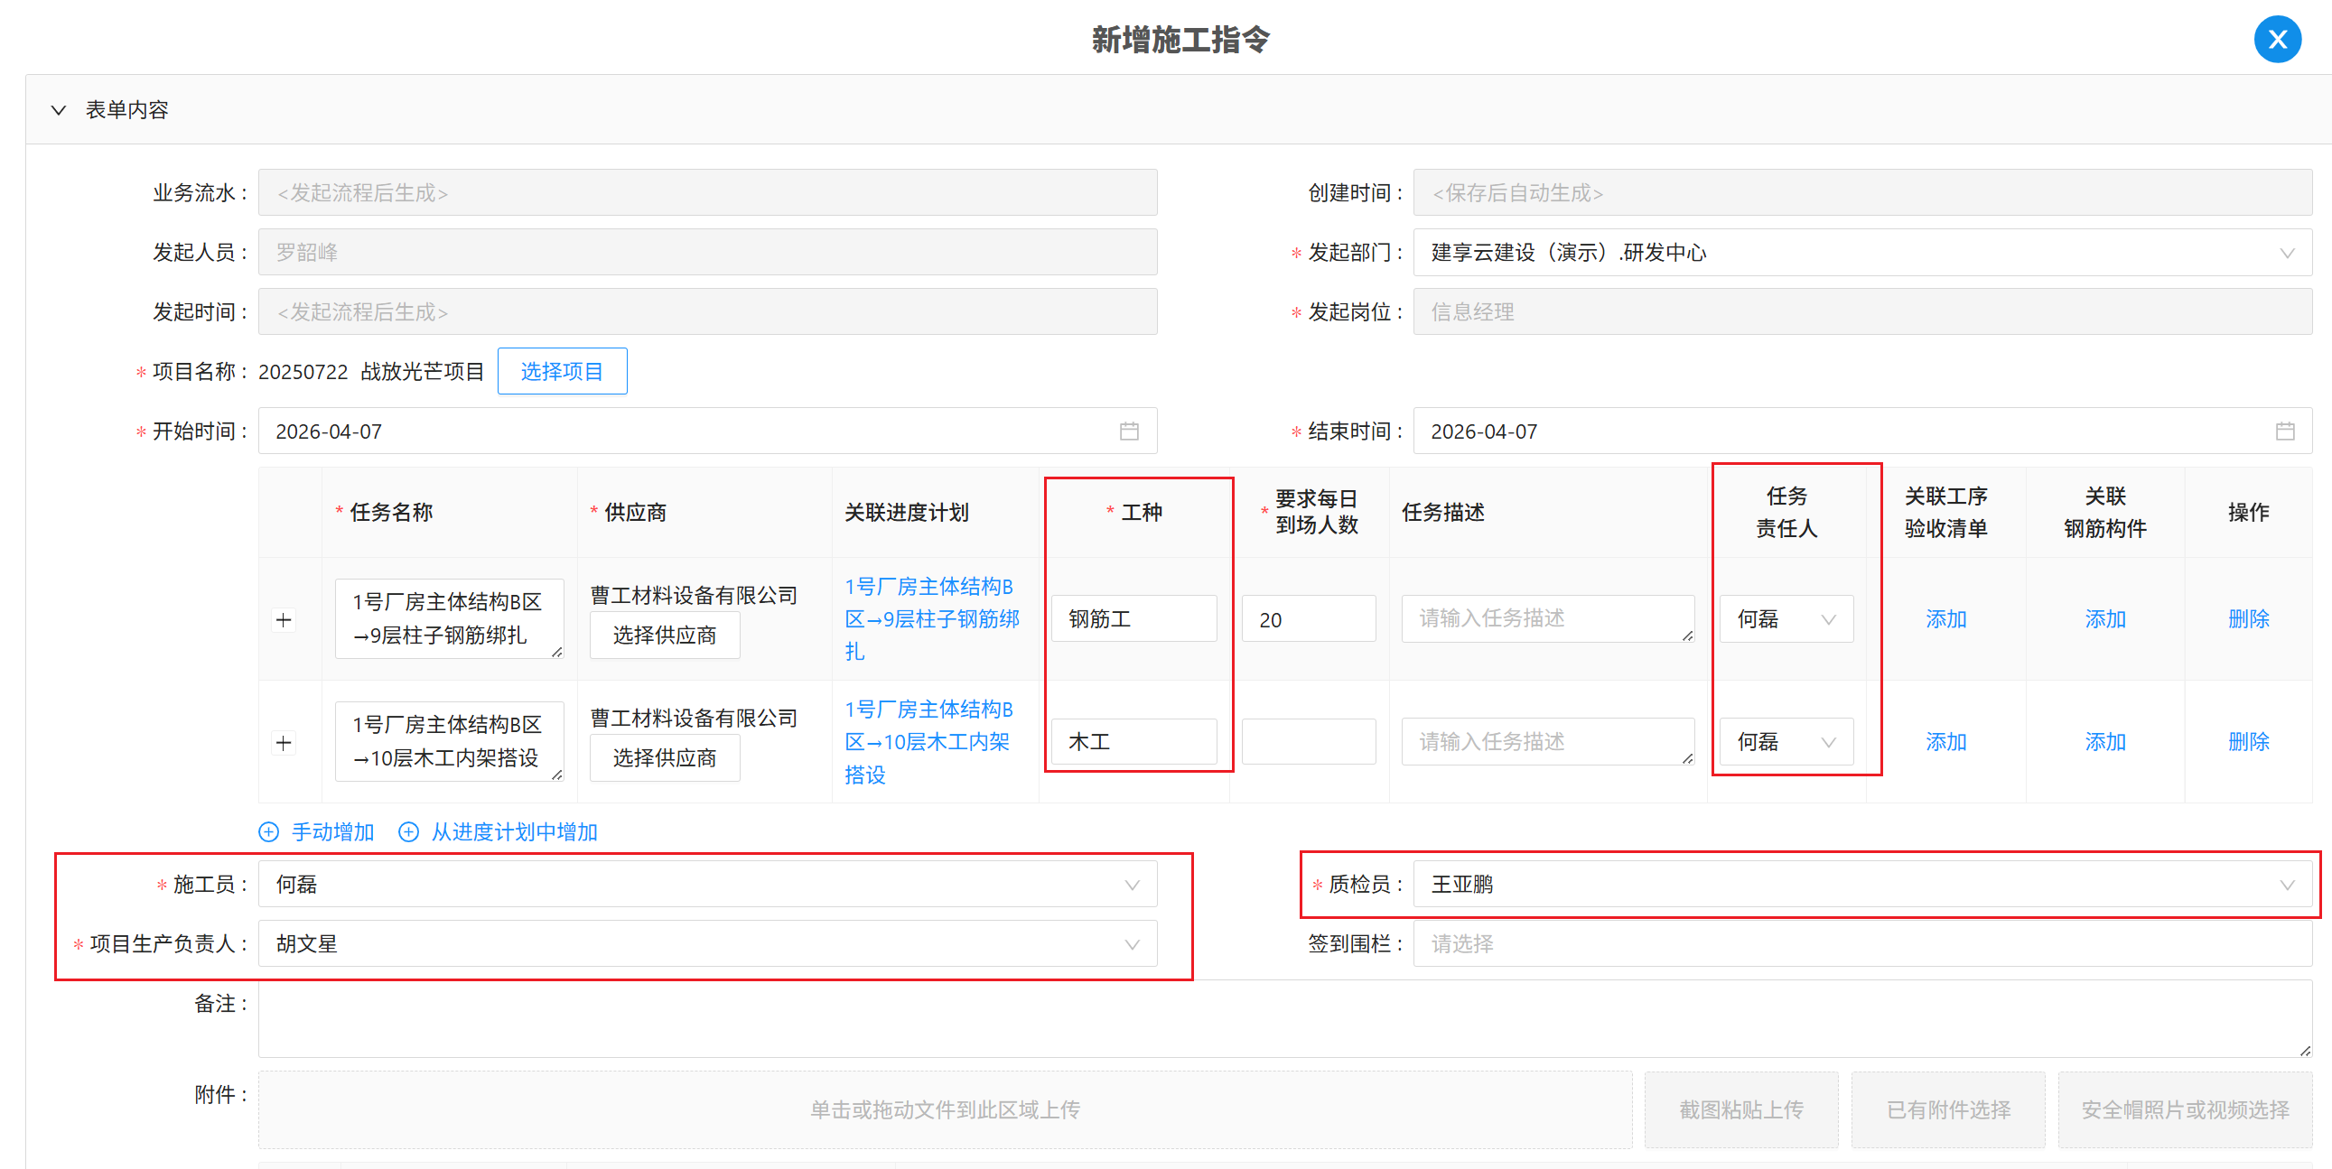Click the 备注 text area
The width and height of the screenshot is (2332, 1169).
pos(1283,1019)
